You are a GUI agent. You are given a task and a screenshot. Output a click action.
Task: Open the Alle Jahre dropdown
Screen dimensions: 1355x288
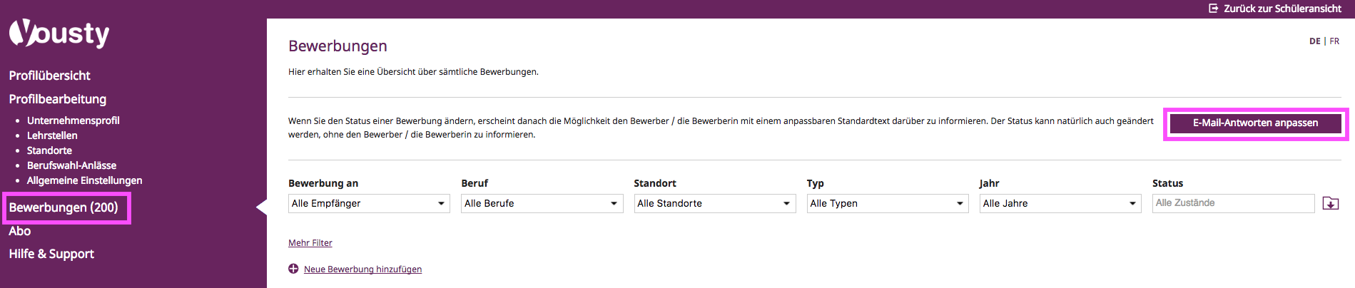(x=1060, y=203)
